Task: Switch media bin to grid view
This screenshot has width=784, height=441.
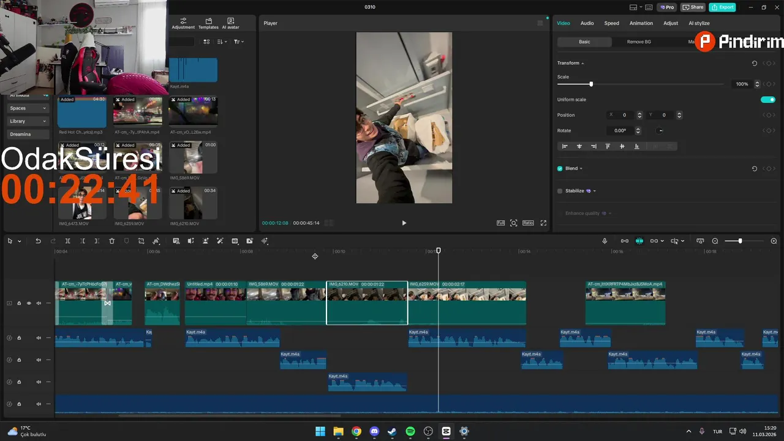Action: tap(206, 42)
